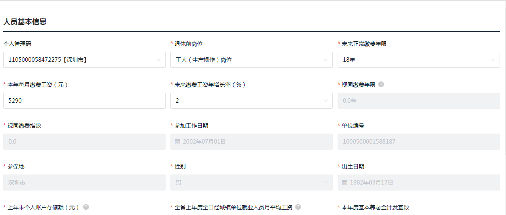Click the 单位编号 field
This screenshot has height=215, width=506.
pyautogui.click(x=419, y=142)
